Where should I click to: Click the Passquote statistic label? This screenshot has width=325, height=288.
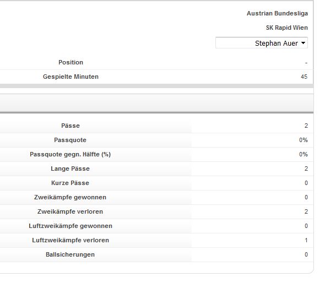[71, 140]
